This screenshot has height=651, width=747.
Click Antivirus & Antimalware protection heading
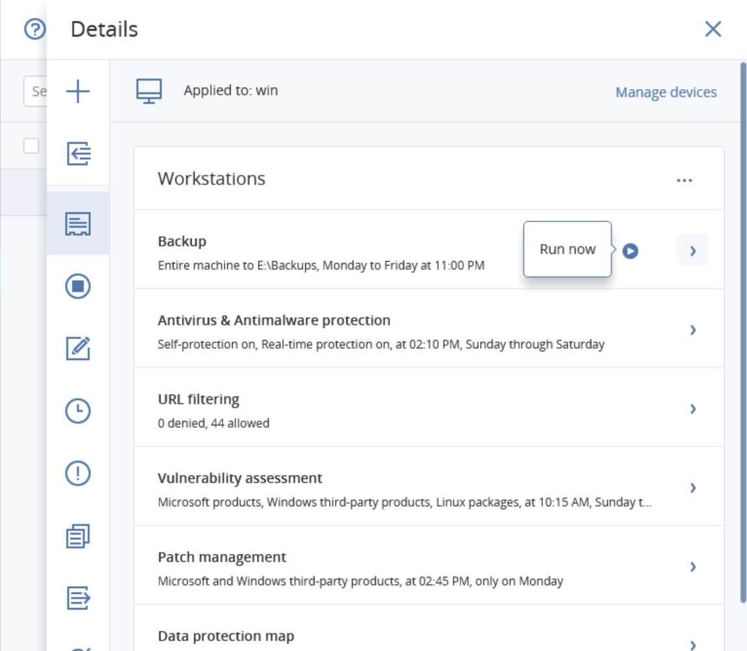[274, 320]
